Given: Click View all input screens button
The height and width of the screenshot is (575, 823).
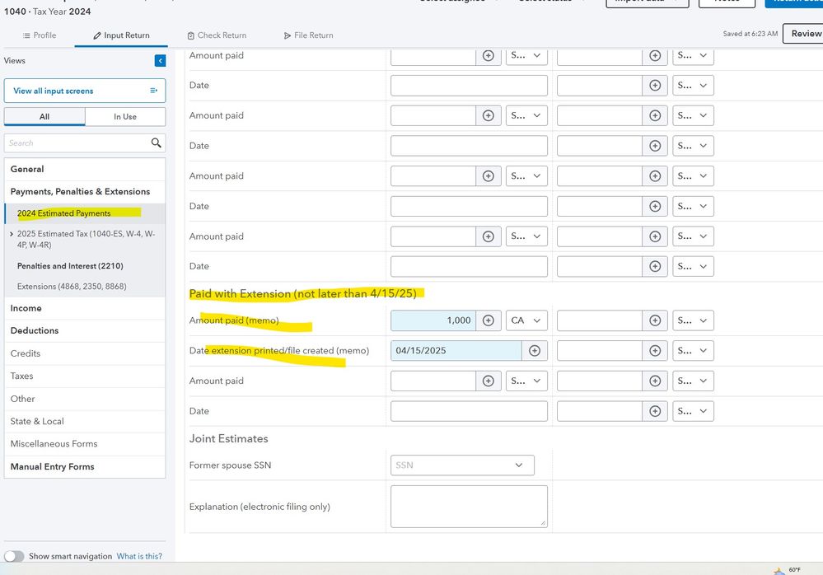Looking at the screenshot, I should pos(85,91).
